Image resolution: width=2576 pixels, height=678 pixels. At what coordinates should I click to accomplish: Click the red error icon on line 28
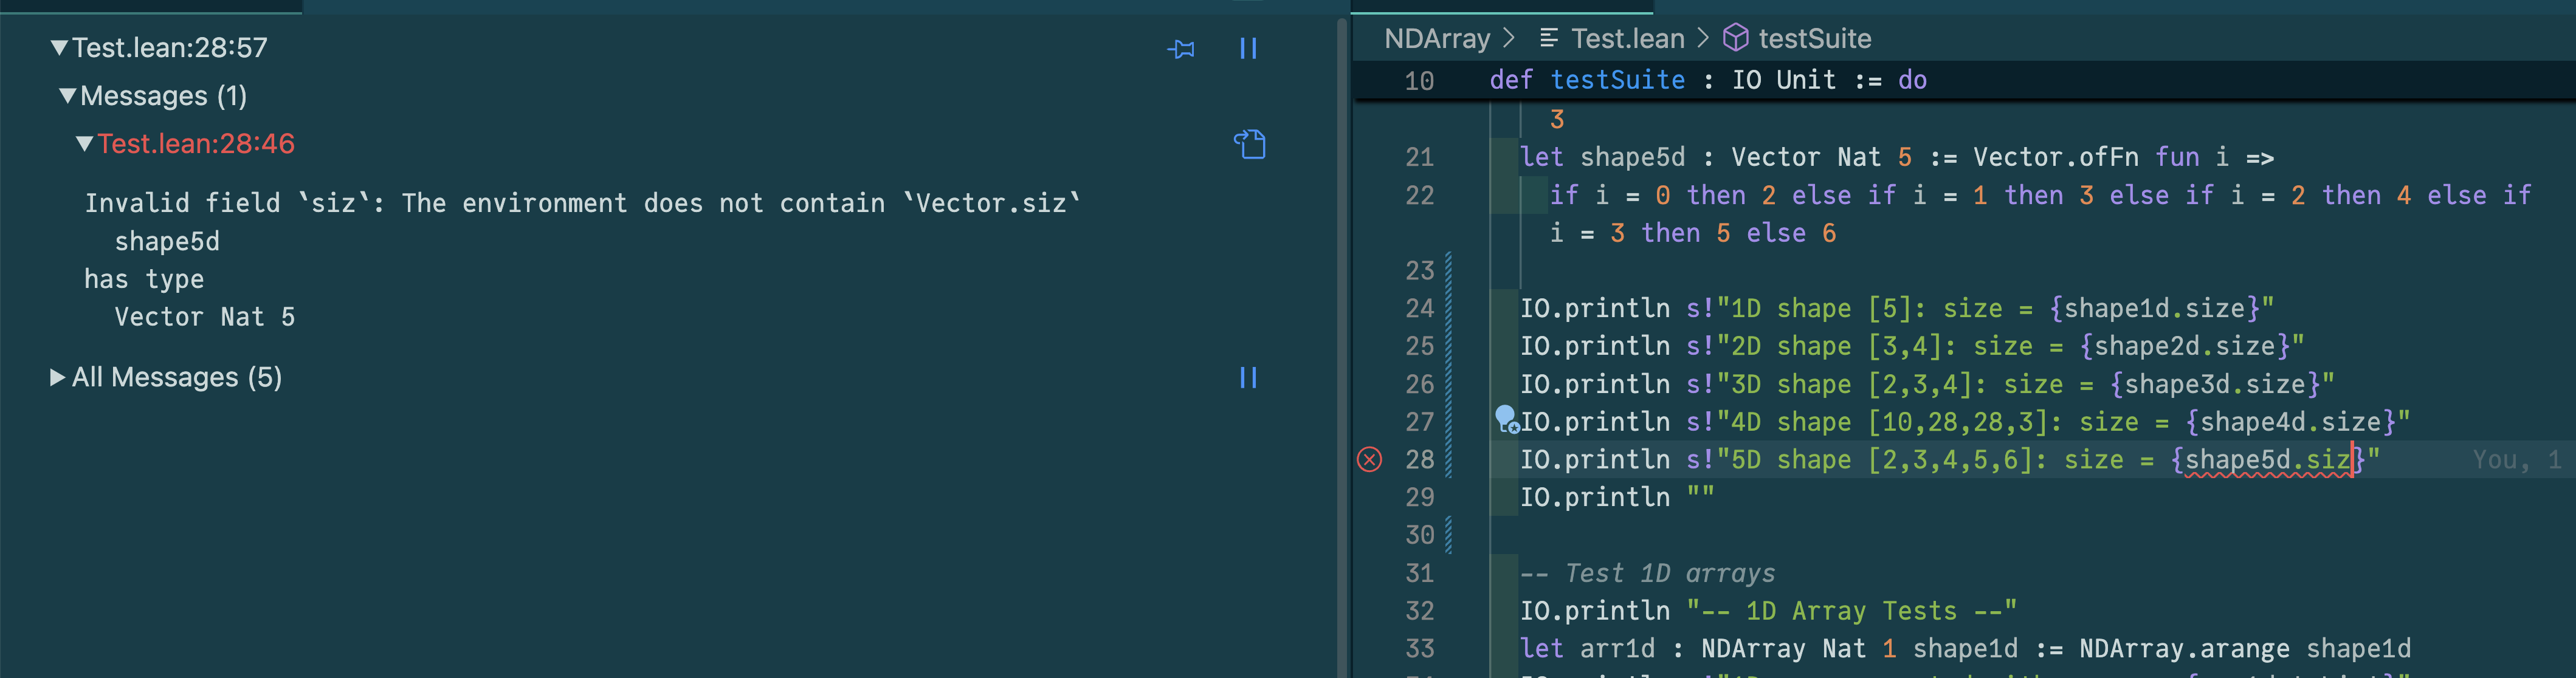(x=1370, y=460)
